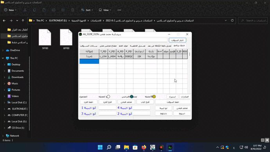
Task: Go forward with the Explorer forward arrow
Action: coord(11,20)
